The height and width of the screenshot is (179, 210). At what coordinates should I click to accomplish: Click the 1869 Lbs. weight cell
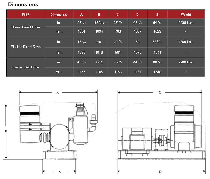coord(186,42)
